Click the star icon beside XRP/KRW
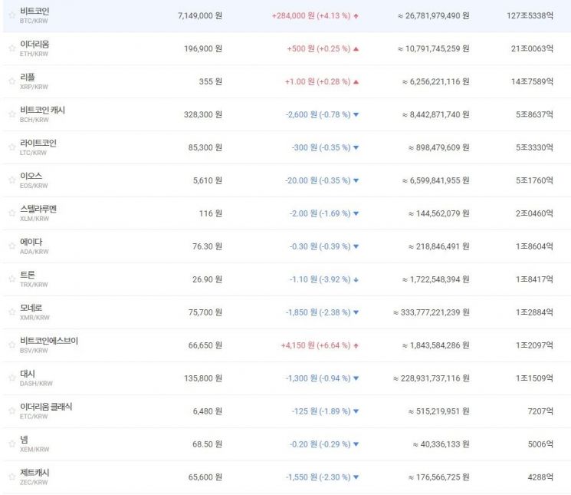This screenshot has width=571, height=495. click(11, 81)
